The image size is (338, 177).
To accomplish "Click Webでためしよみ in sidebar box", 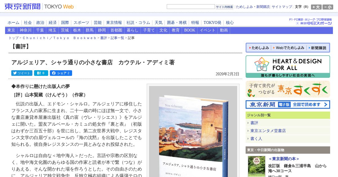I will (x=288, y=48).
